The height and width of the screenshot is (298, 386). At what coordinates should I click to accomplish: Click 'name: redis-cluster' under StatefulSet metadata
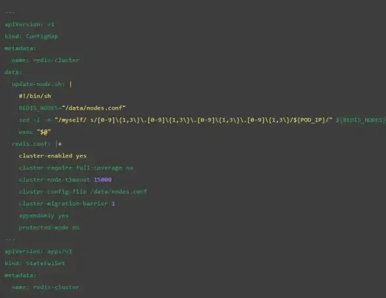coord(45,287)
